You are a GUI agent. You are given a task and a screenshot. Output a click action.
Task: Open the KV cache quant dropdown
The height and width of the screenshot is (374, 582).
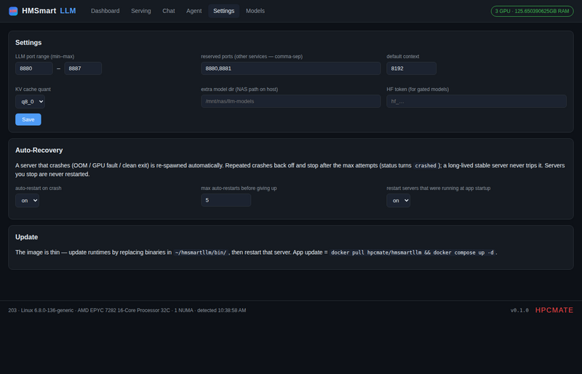[30, 101]
